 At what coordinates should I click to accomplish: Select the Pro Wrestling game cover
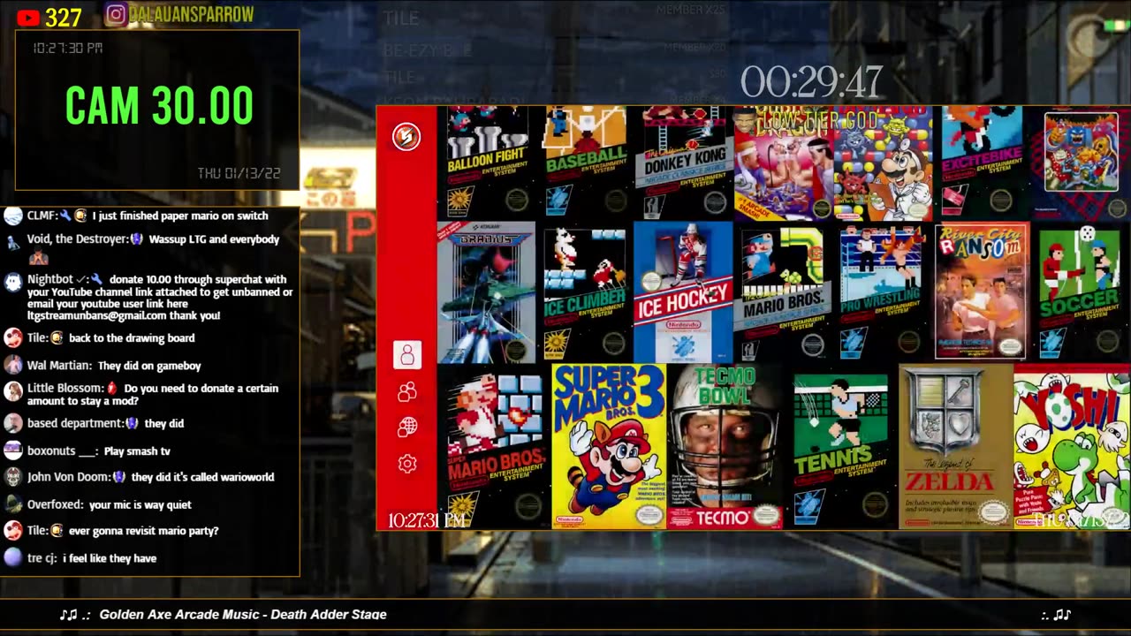(881, 292)
